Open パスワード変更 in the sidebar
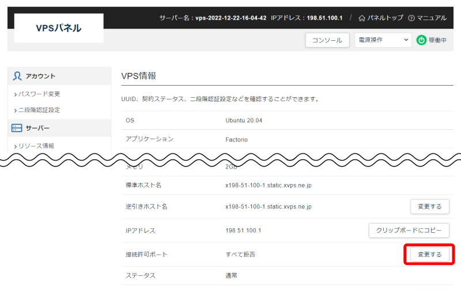Screen dimensions: 461x292 39,94
